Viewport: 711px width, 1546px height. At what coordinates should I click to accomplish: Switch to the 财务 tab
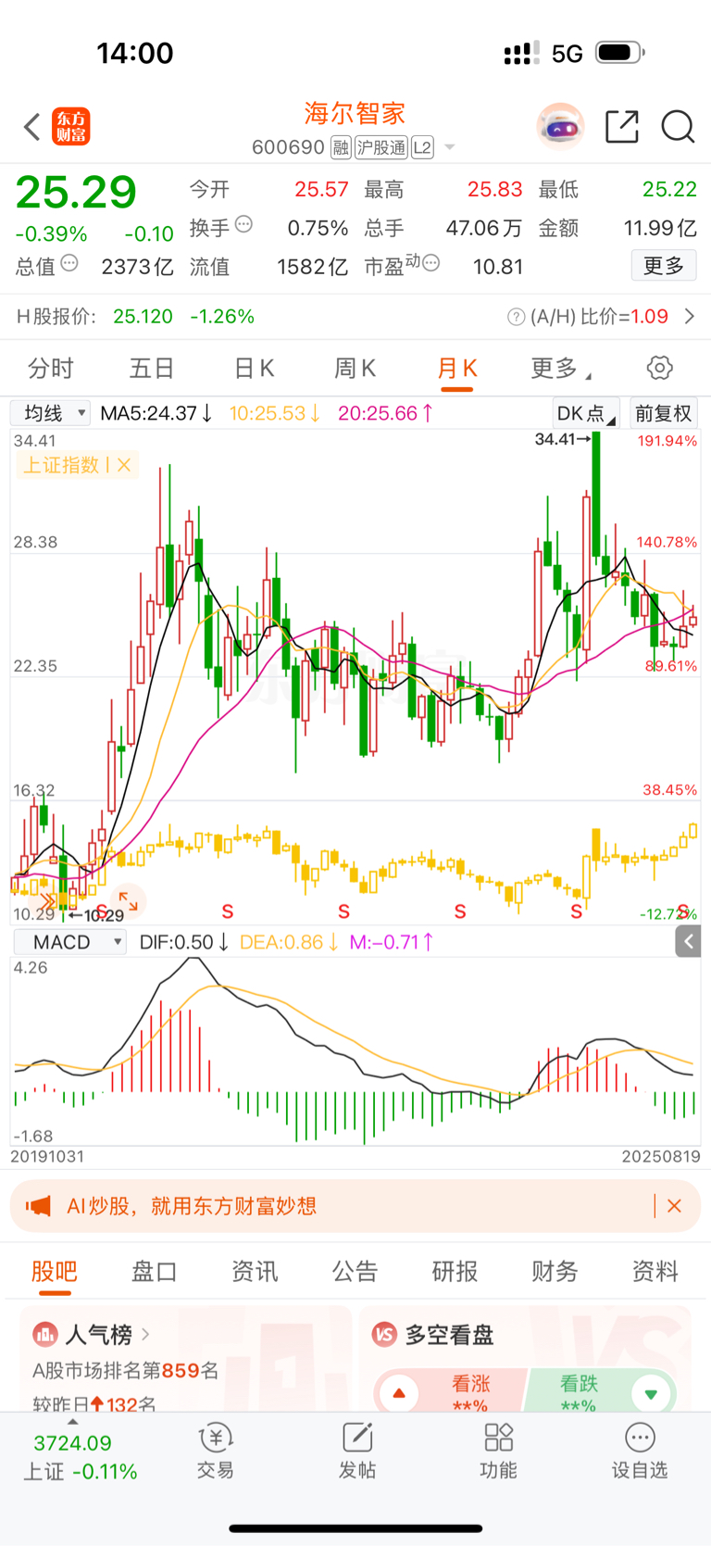click(x=555, y=1271)
